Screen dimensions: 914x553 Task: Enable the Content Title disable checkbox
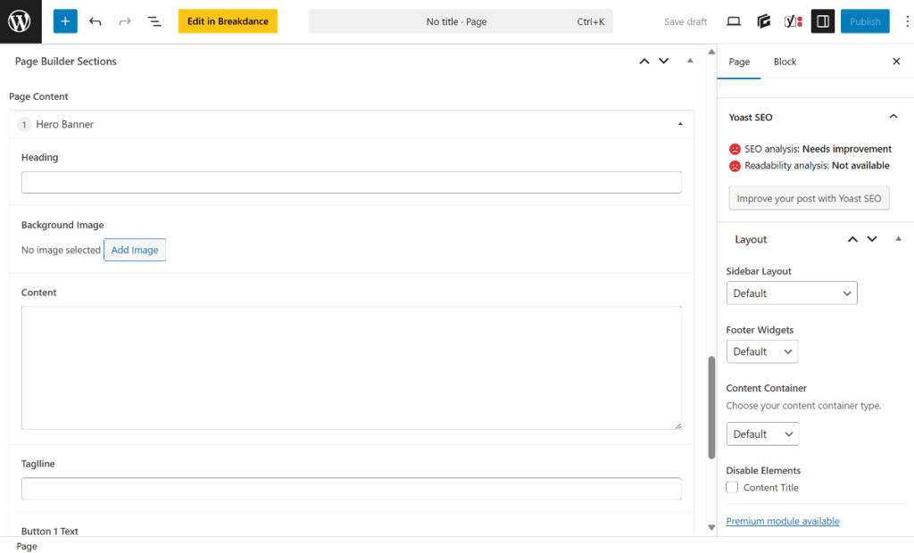[x=732, y=487]
